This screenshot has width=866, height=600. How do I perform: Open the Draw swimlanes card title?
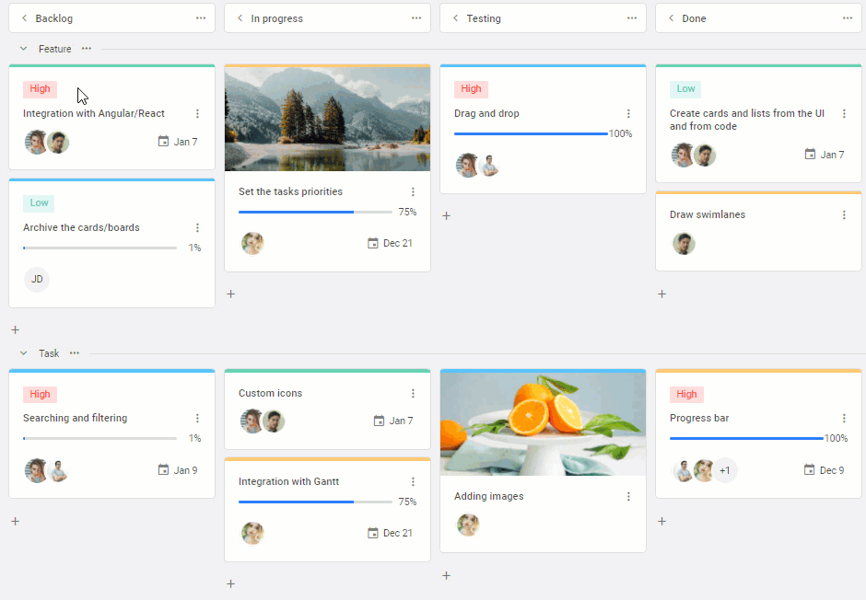pos(708,214)
